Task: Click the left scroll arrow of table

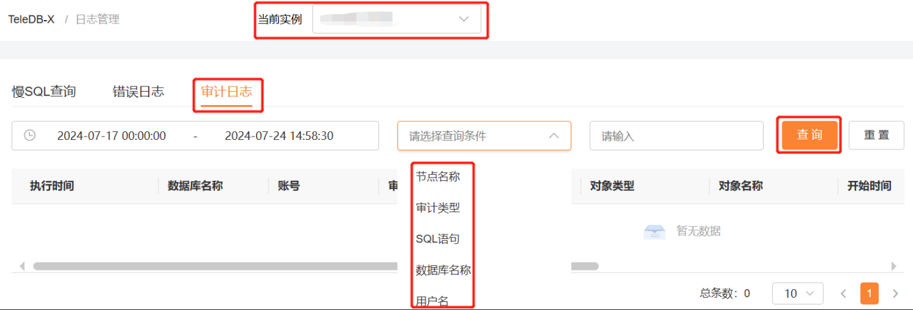Action: (x=22, y=266)
